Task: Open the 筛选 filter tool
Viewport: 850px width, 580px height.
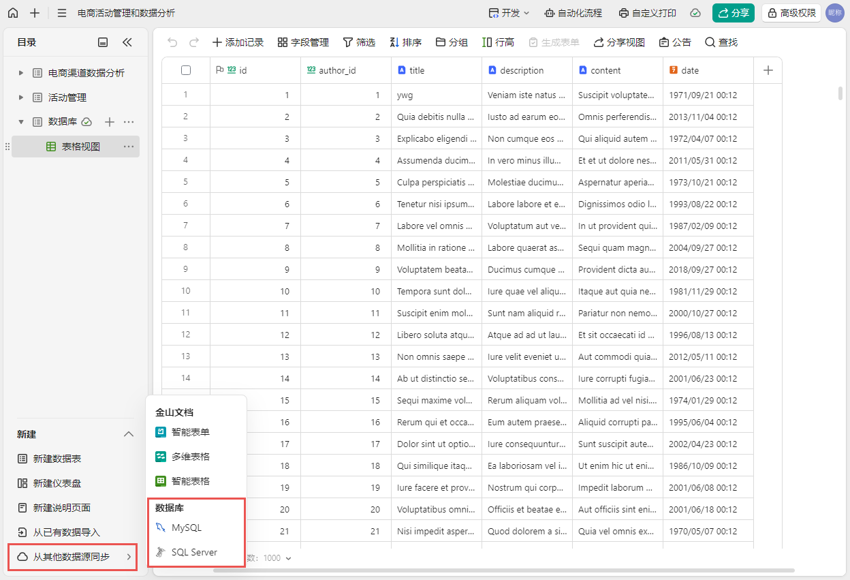Action: (x=359, y=42)
